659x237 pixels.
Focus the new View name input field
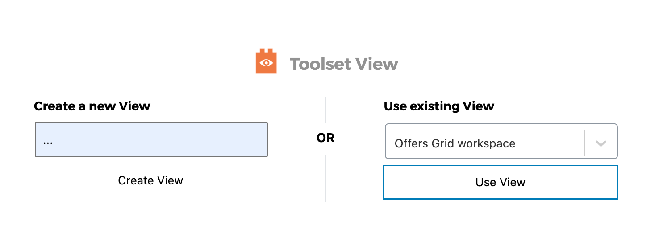pyautogui.click(x=151, y=139)
